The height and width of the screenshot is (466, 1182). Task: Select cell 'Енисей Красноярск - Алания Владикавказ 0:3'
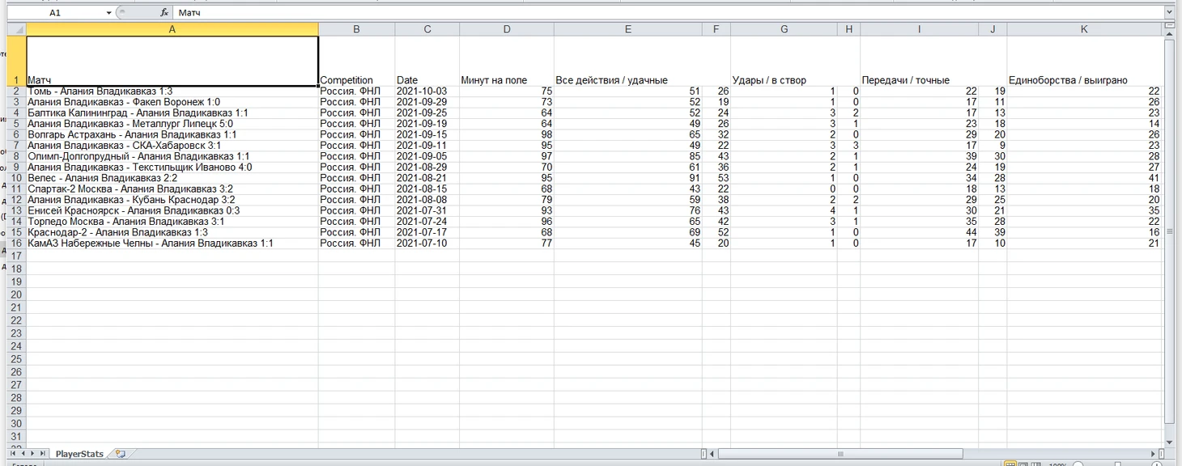pyautogui.click(x=172, y=210)
